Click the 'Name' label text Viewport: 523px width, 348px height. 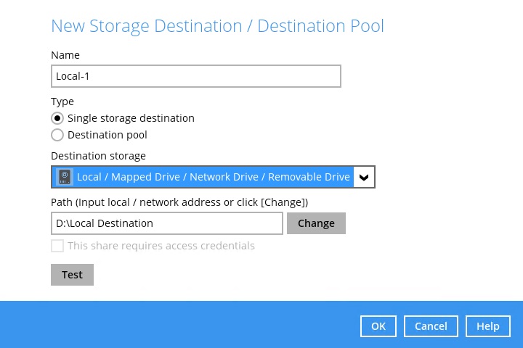click(65, 55)
